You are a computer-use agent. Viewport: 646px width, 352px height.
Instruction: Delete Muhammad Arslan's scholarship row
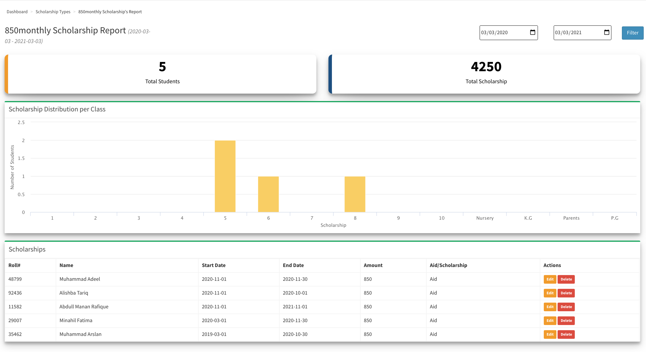pyautogui.click(x=566, y=334)
